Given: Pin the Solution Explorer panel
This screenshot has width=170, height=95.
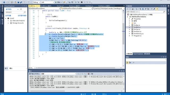Looking at the screenshot, I should [163, 6].
